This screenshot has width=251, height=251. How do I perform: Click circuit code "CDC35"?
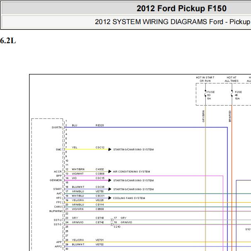click(100, 187)
